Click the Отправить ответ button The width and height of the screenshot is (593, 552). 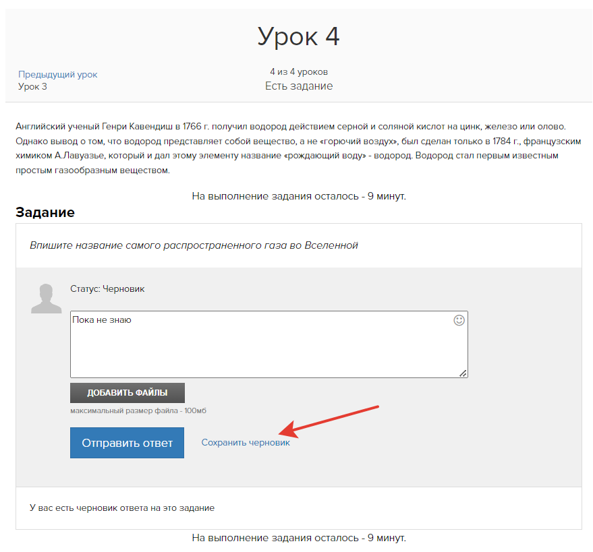tap(127, 443)
